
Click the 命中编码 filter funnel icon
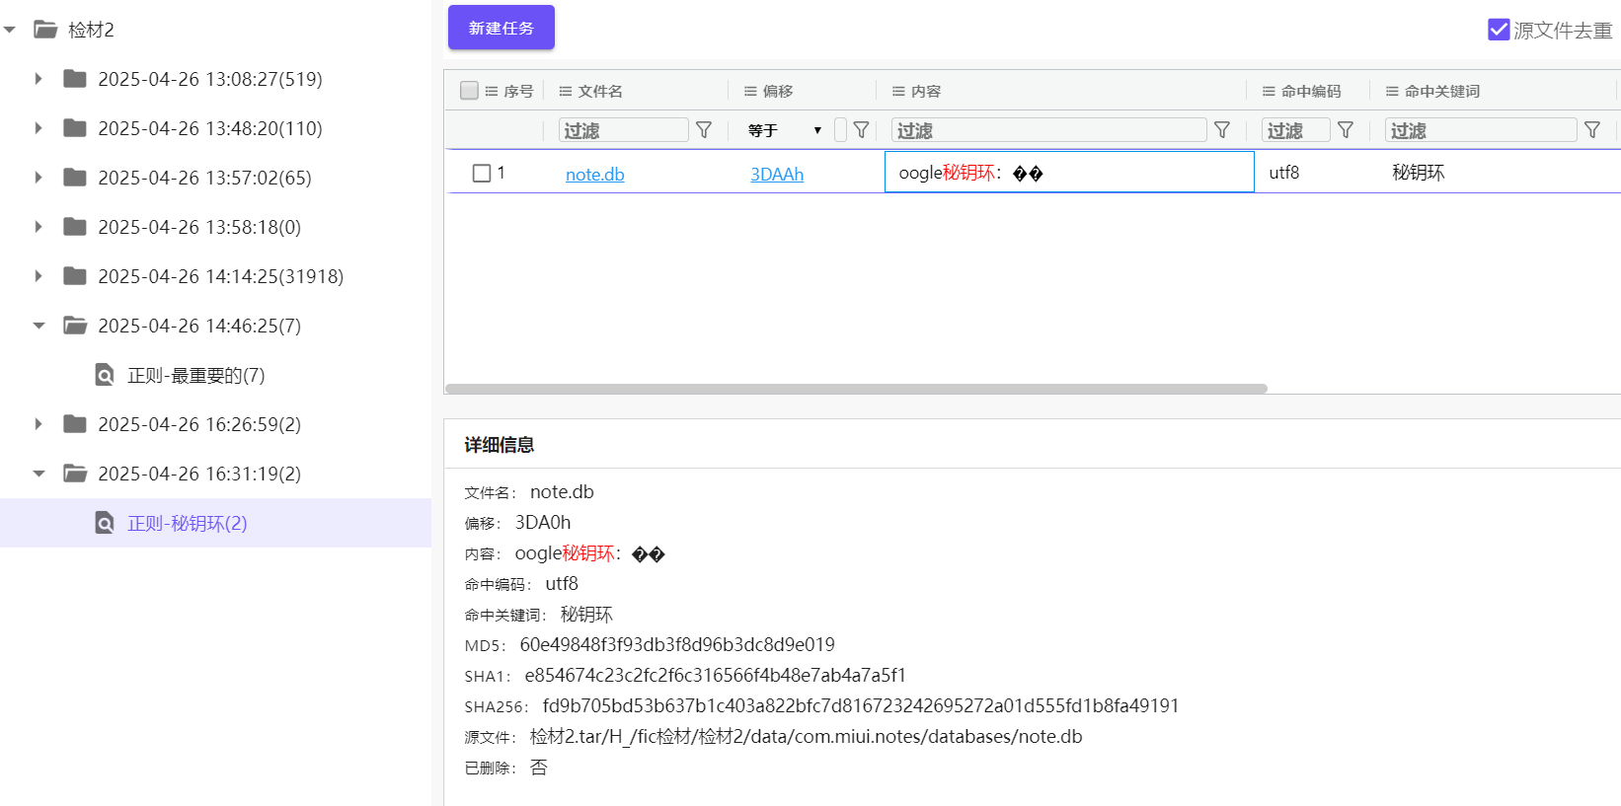1346,130
